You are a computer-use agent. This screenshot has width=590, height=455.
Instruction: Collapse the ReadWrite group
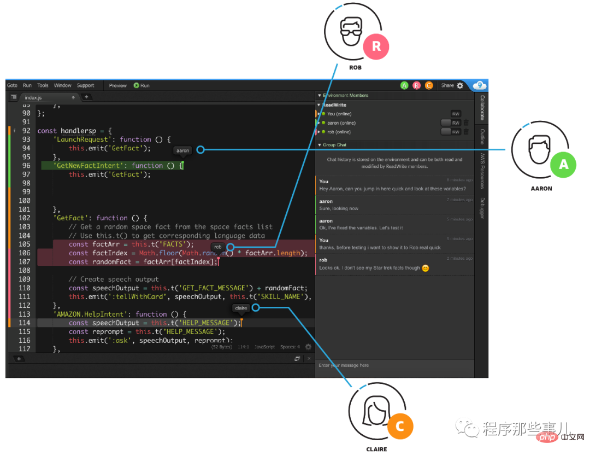[319, 105]
